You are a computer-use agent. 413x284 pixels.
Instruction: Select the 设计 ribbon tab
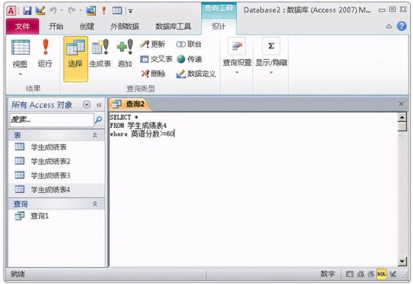[219, 26]
